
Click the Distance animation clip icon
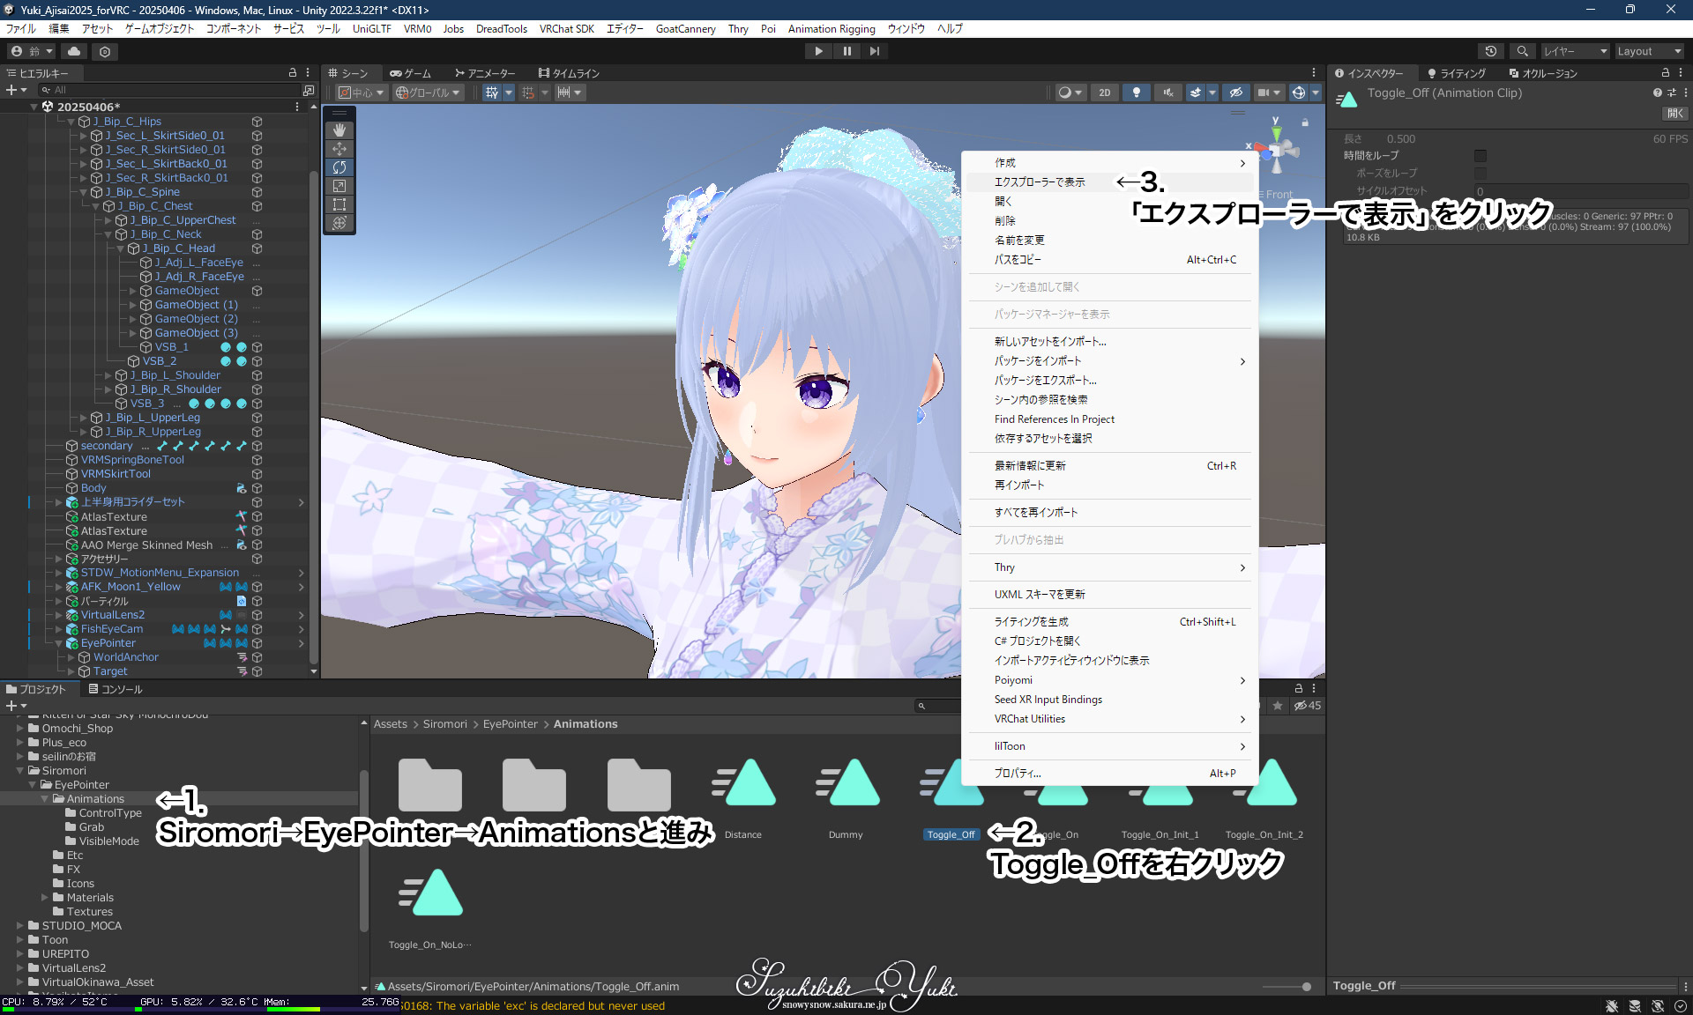point(743,782)
